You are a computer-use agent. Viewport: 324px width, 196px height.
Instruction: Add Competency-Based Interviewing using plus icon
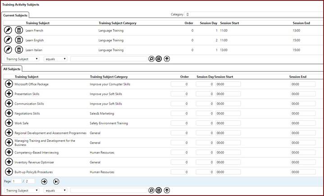coord(9,152)
